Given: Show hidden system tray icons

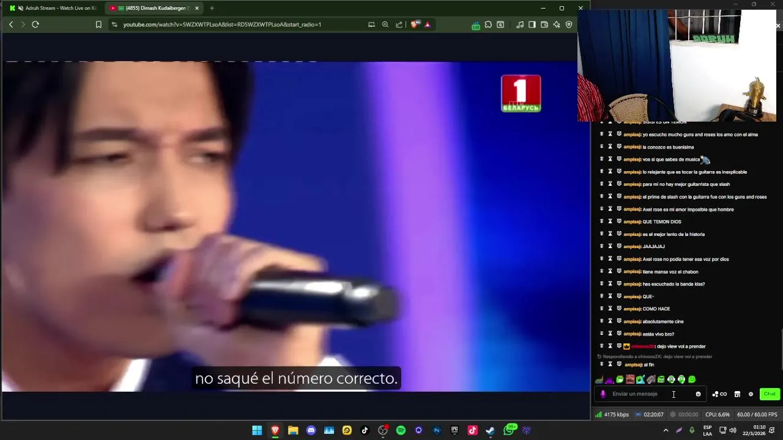Looking at the screenshot, I should pos(666,430).
